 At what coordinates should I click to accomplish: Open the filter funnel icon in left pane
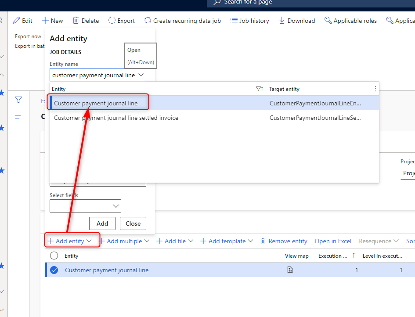click(x=18, y=100)
